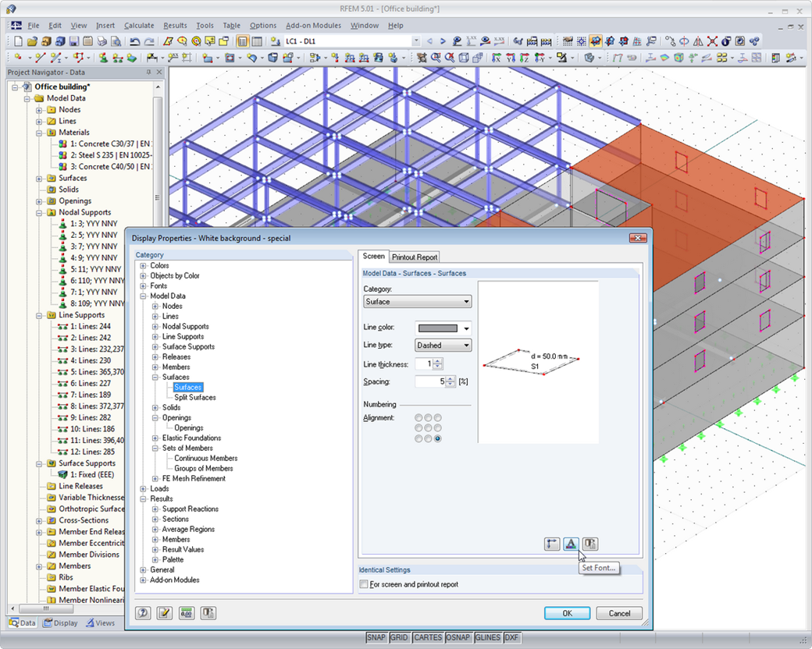This screenshot has width=812, height=649.
Task: Click the edit comment icon in dialog footer
Action: coord(165,613)
